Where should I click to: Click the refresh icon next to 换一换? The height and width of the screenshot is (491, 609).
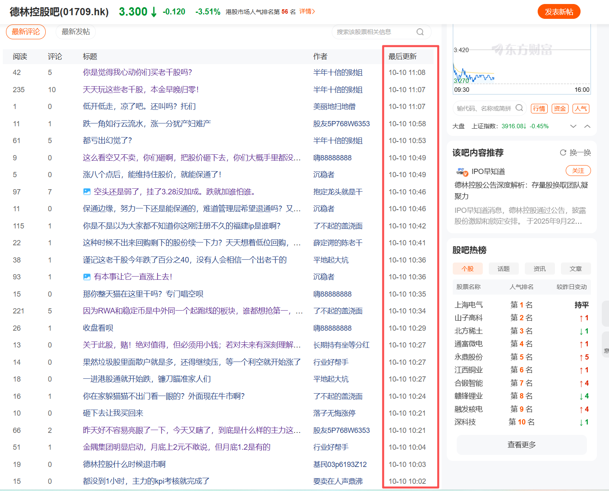click(563, 153)
